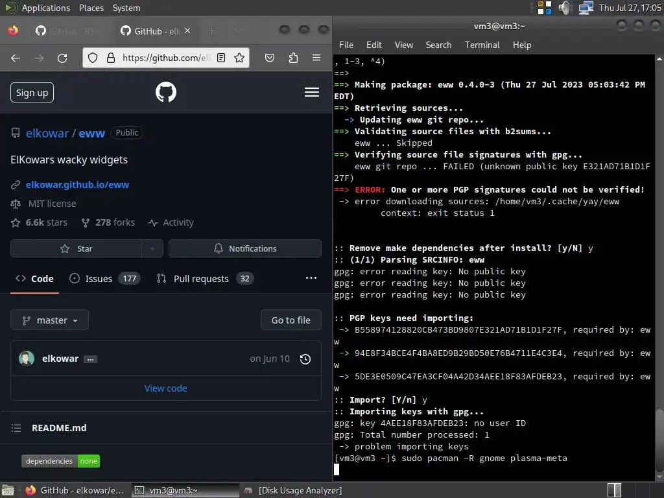Click terminal scrollbar up arrow

tap(659, 59)
